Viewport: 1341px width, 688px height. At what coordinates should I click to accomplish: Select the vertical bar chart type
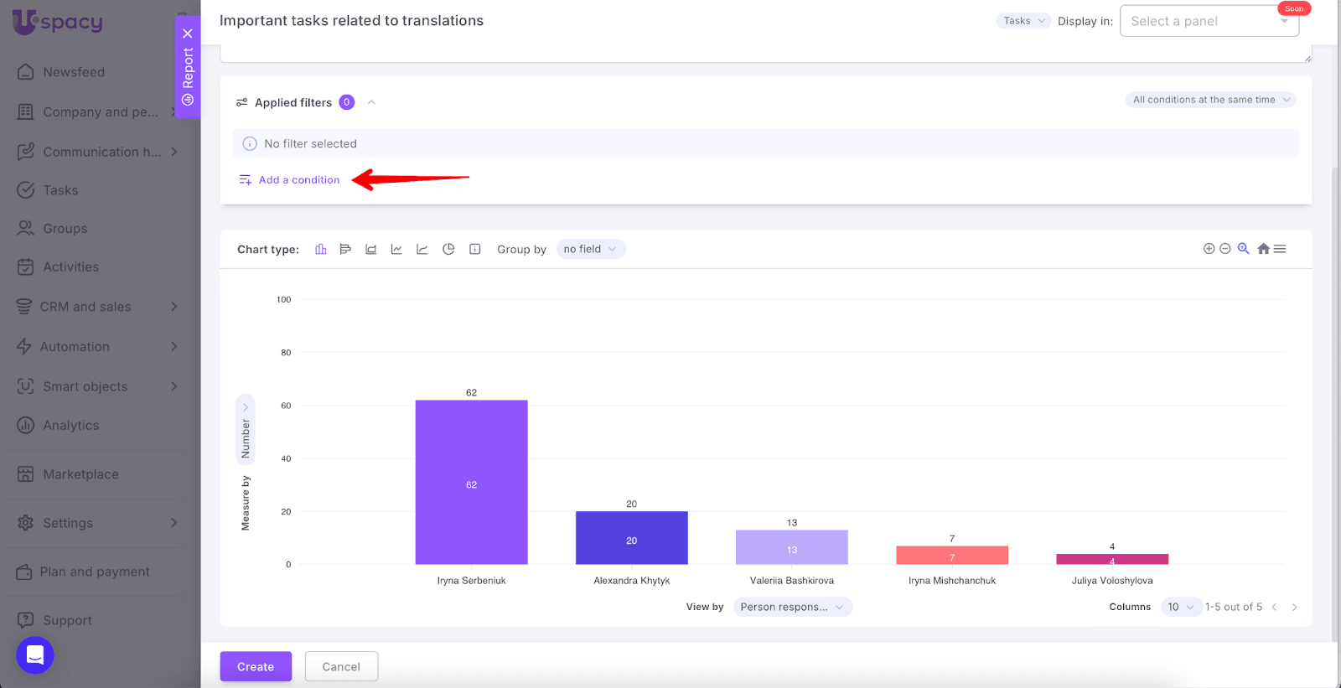(320, 249)
